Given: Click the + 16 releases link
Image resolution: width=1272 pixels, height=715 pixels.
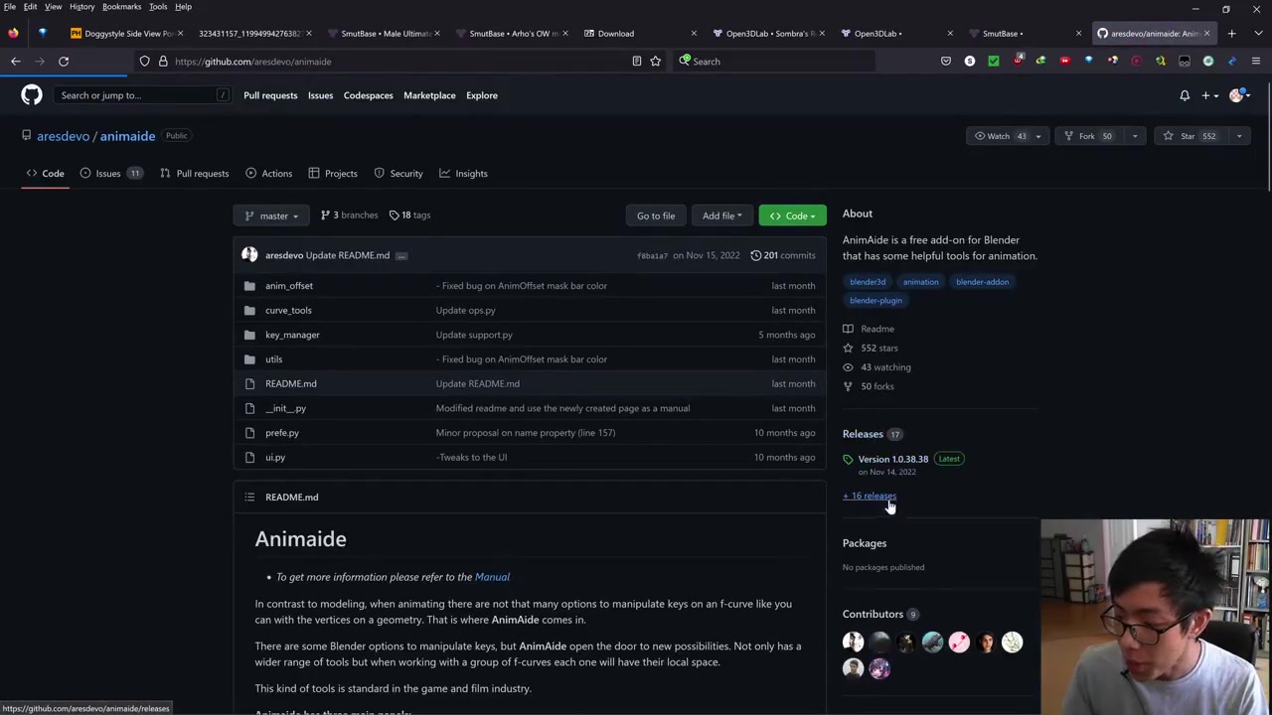Looking at the screenshot, I should [870, 497].
